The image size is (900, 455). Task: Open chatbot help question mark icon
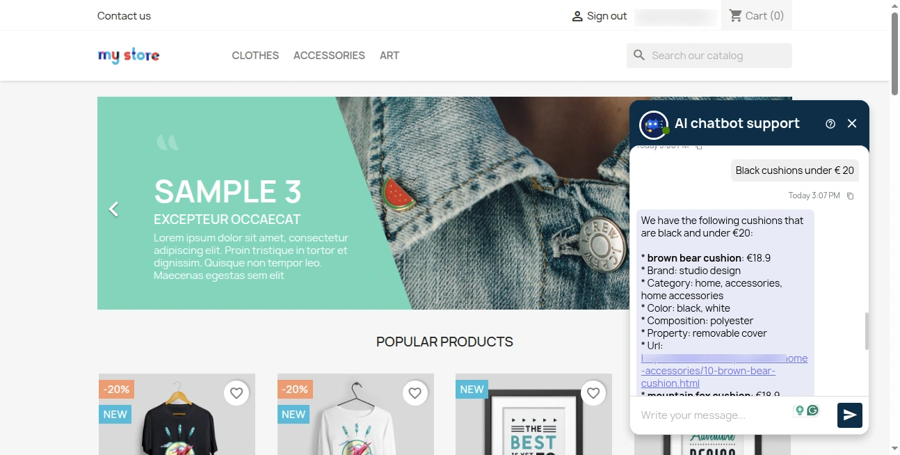[830, 124]
